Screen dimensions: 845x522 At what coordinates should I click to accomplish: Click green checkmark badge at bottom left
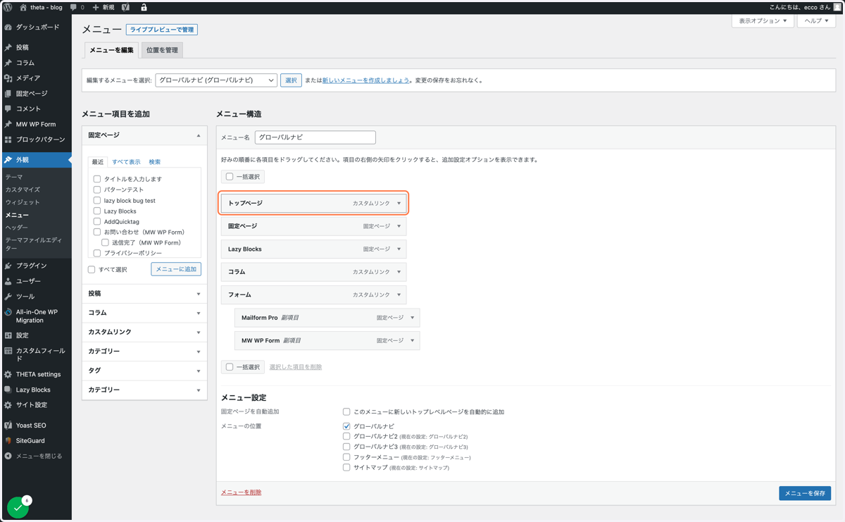[18, 507]
